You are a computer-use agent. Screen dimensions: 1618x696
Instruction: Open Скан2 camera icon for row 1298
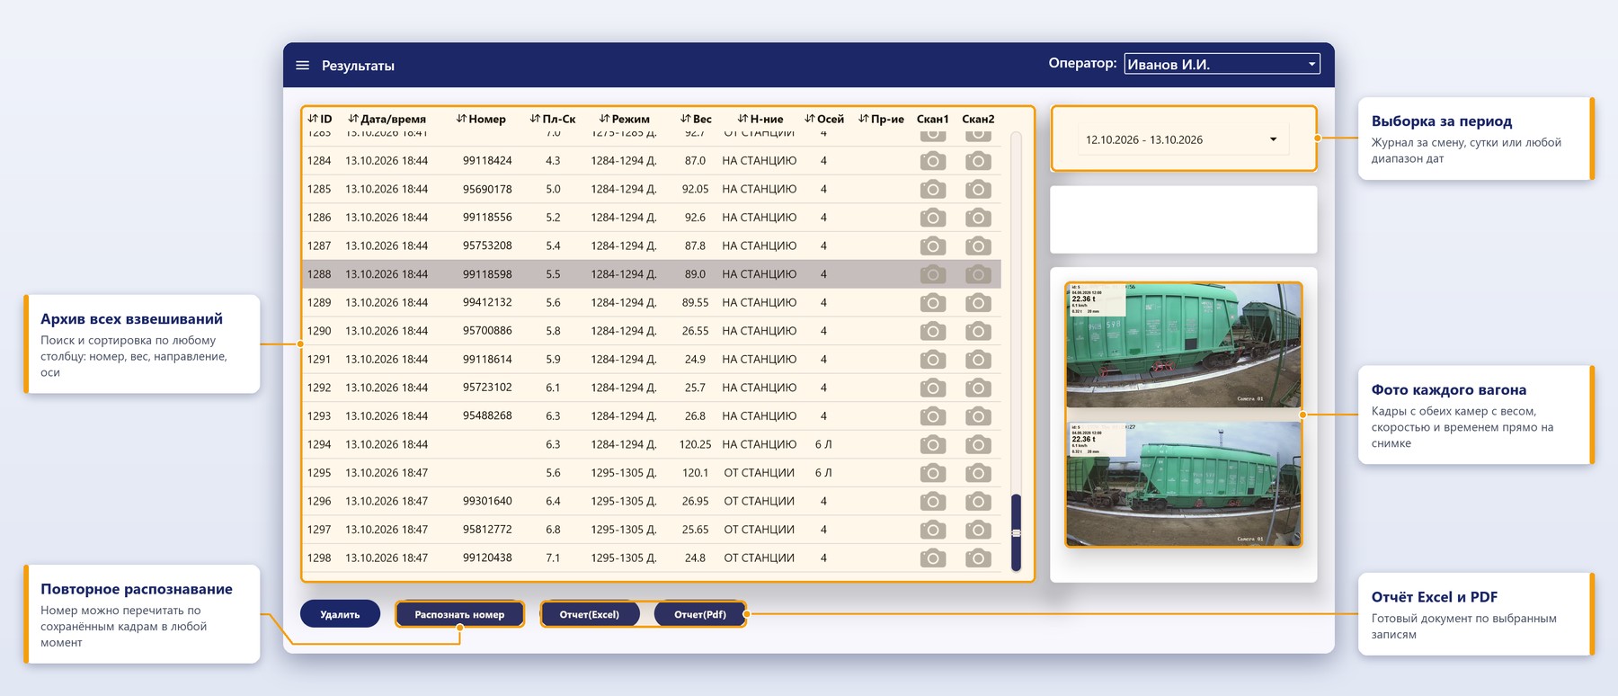[x=978, y=558]
